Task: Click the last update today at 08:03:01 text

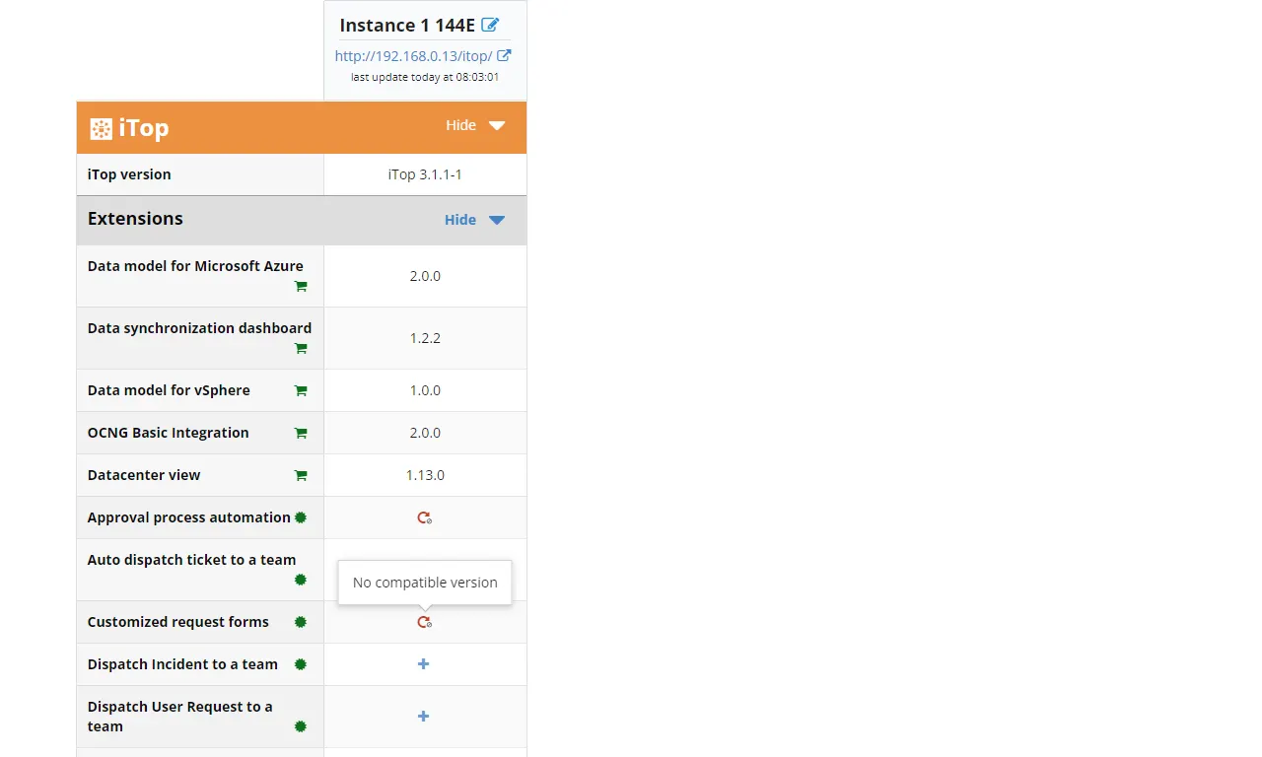Action: [425, 77]
